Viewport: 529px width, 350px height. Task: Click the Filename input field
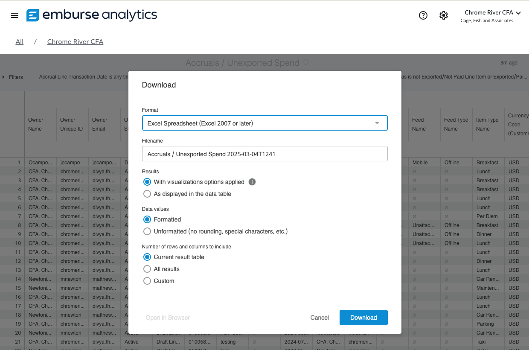264,154
